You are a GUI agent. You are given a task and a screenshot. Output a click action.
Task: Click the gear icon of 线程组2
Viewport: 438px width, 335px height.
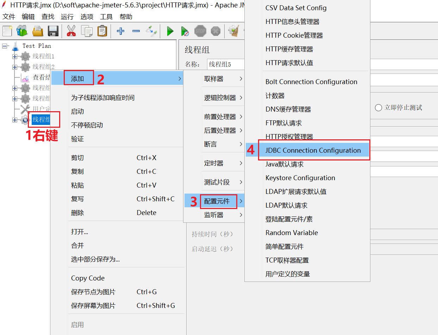point(25,67)
